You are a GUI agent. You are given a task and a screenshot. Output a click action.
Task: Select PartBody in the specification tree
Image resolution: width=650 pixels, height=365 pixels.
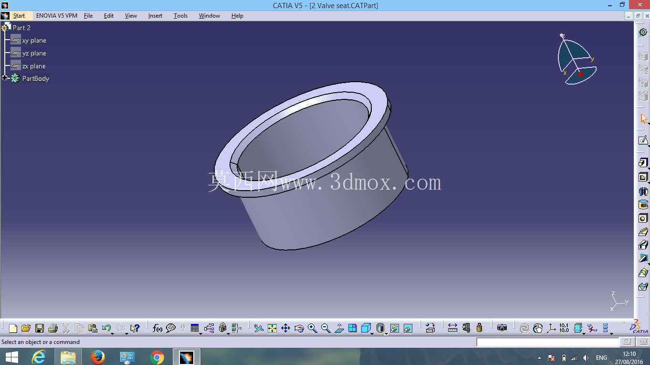point(35,78)
